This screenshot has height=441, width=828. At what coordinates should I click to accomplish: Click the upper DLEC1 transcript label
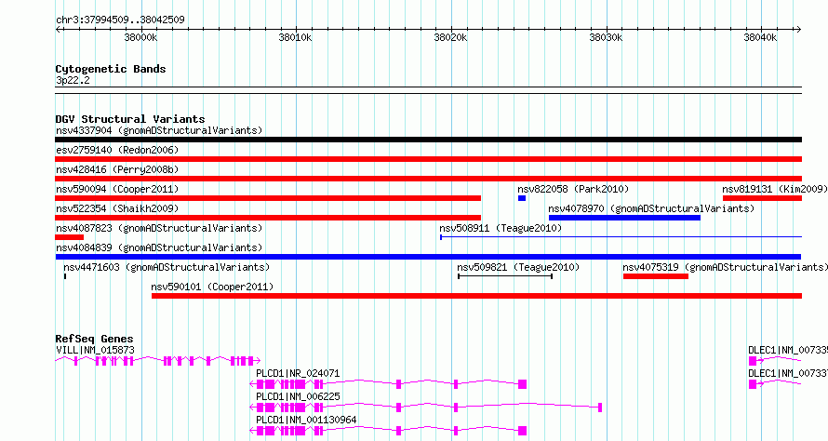[788, 350]
